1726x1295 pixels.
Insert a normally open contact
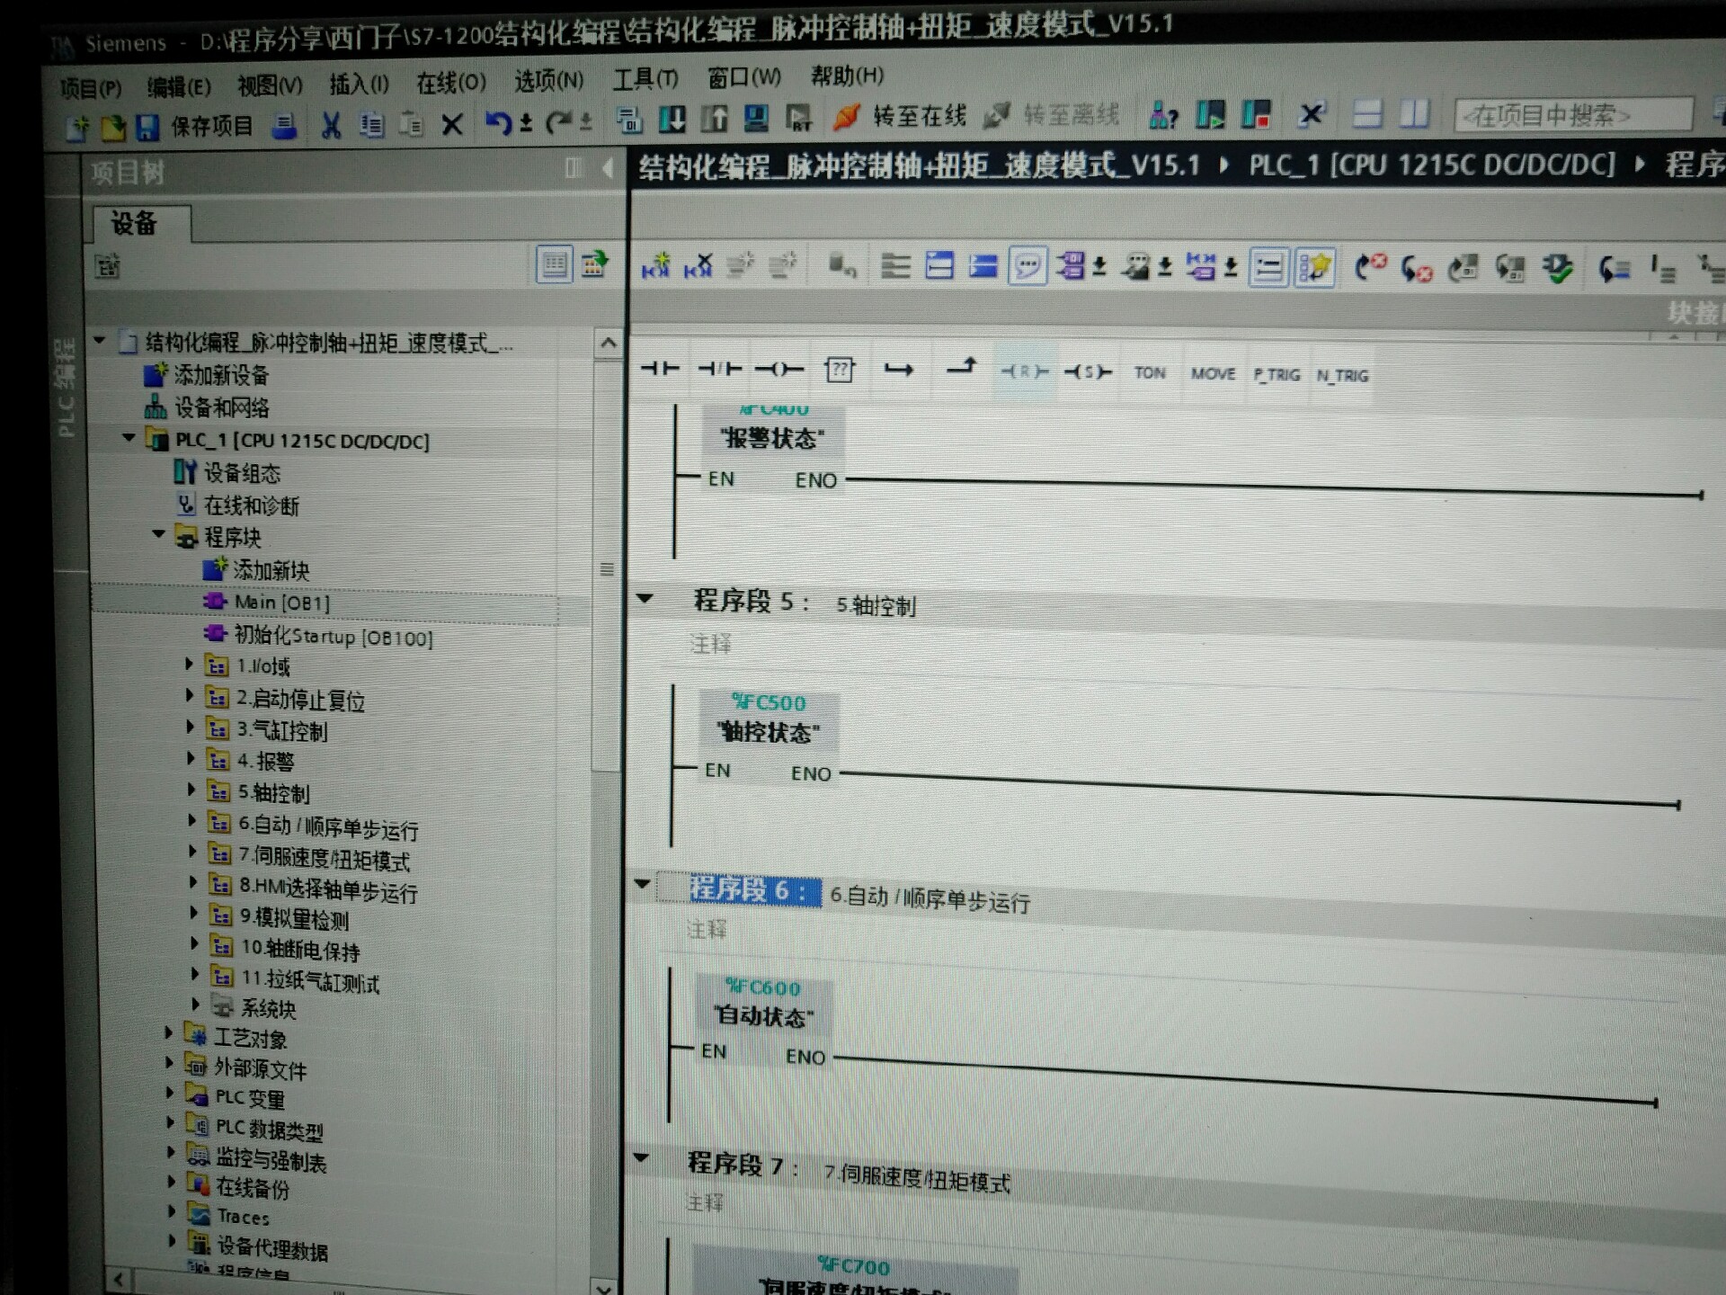click(x=659, y=368)
